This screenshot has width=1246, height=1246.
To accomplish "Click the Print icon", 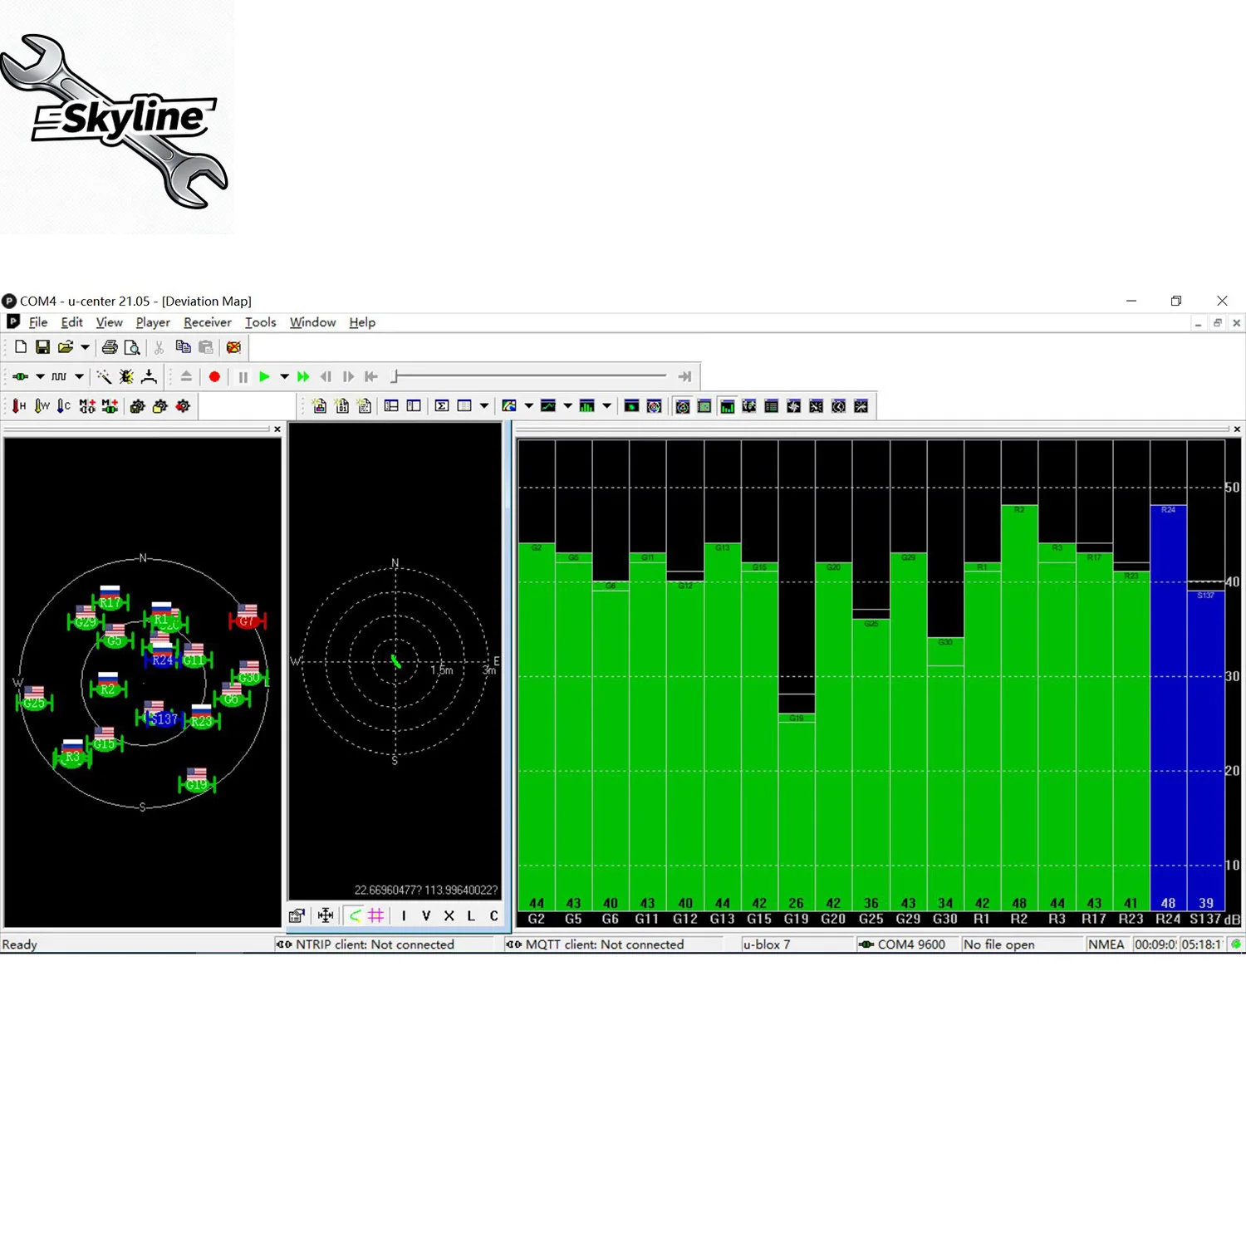I will [110, 347].
